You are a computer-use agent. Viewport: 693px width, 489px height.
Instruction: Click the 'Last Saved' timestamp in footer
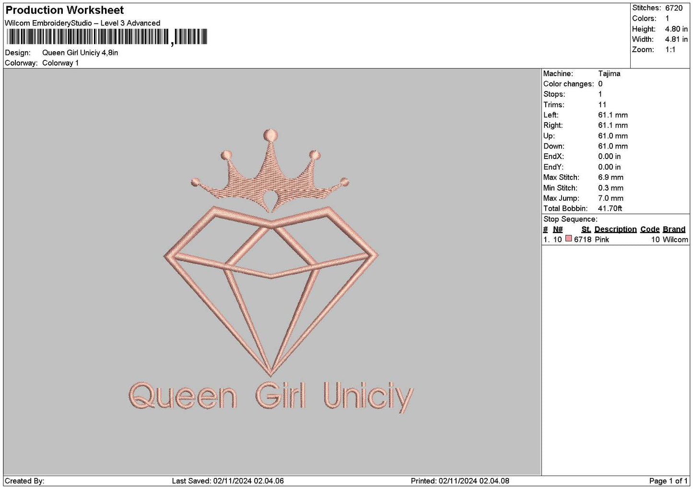click(228, 481)
